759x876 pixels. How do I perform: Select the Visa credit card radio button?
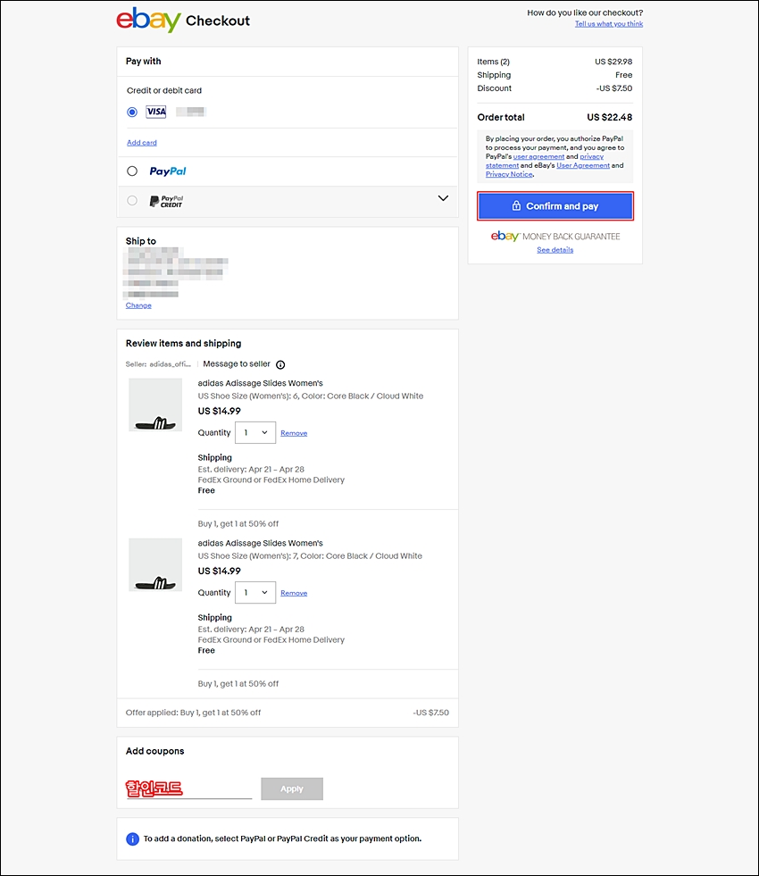132,112
